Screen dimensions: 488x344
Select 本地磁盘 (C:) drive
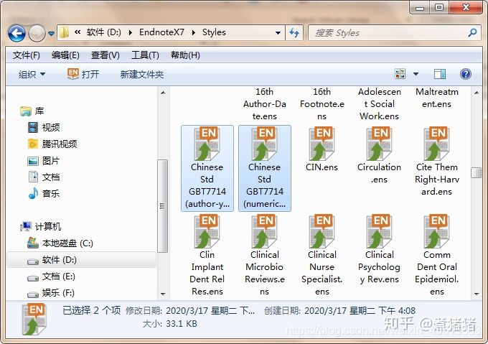[x=60, y=243]
